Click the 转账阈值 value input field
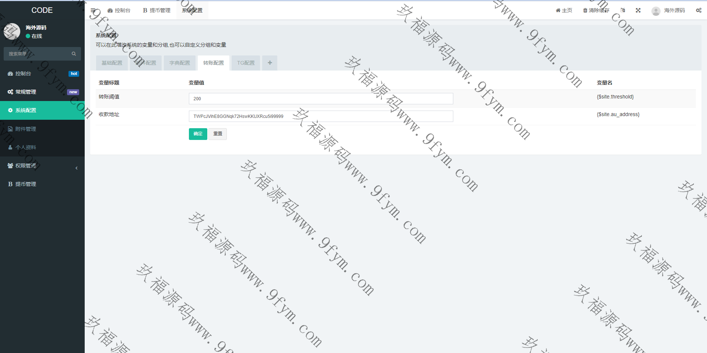 pyautogui.click(x=321, y=98)
